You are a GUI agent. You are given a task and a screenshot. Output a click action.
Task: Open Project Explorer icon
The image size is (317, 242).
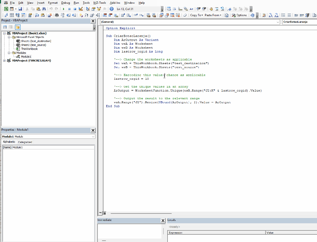[88, 9]
